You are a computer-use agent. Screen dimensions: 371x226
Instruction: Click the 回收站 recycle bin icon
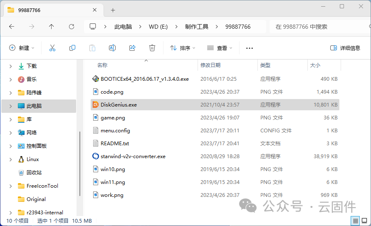21,172
